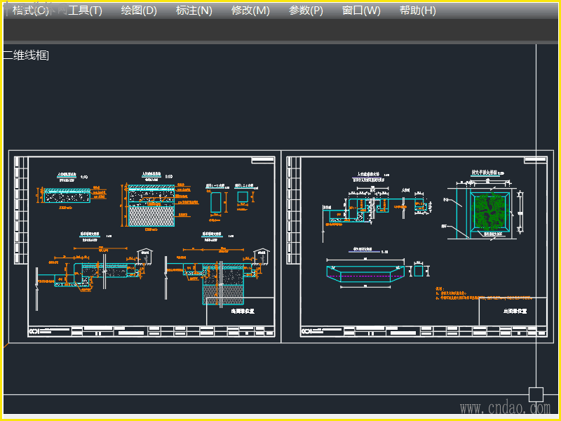Open the 帮助(H) Help menu
This screenshot has height=421, width=561.
click(417, 11)
